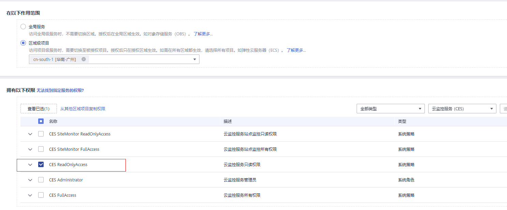
Task: Open 了解更多 link under 全局服务
Action: coord(203,34)
